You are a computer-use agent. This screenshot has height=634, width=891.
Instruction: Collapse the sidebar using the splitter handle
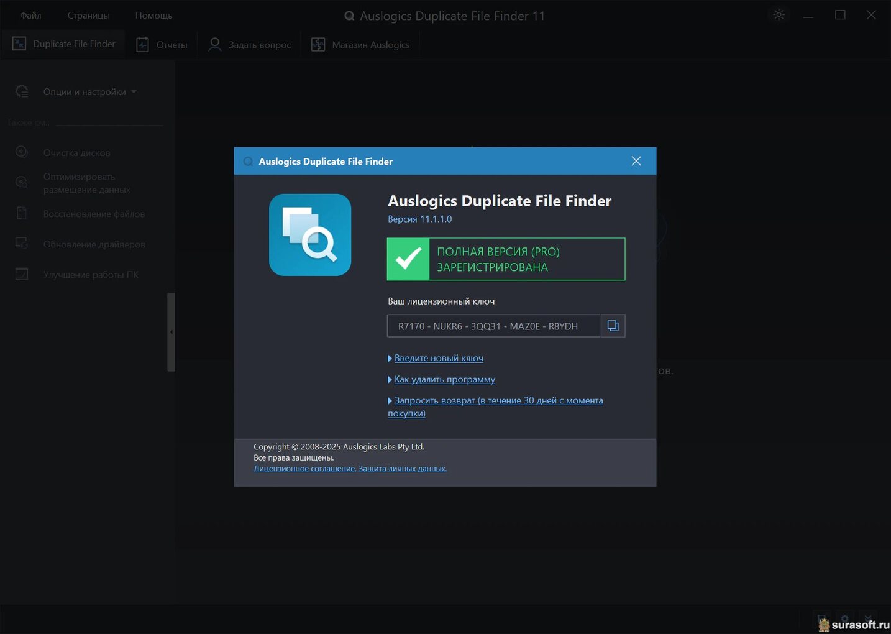pos(171,332)
